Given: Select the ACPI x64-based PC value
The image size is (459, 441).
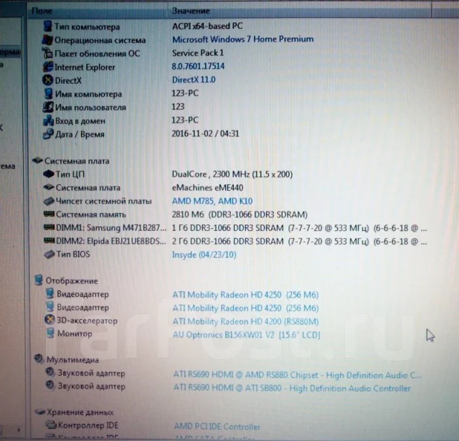Looking at the screenshot, I should pyautogui.click(x=207, y=26).
